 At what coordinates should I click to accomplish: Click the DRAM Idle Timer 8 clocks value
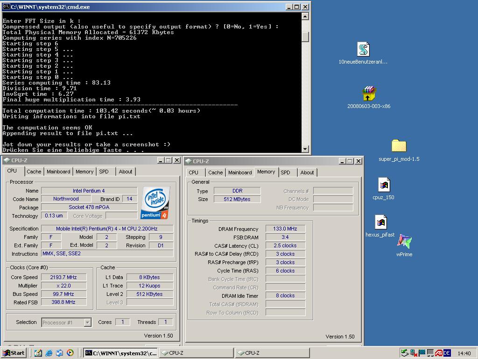pos(285,295)
